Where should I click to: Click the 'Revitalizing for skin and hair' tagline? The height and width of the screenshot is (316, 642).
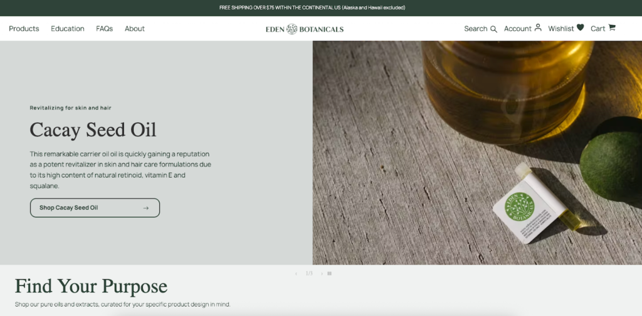tap(70, 108)
